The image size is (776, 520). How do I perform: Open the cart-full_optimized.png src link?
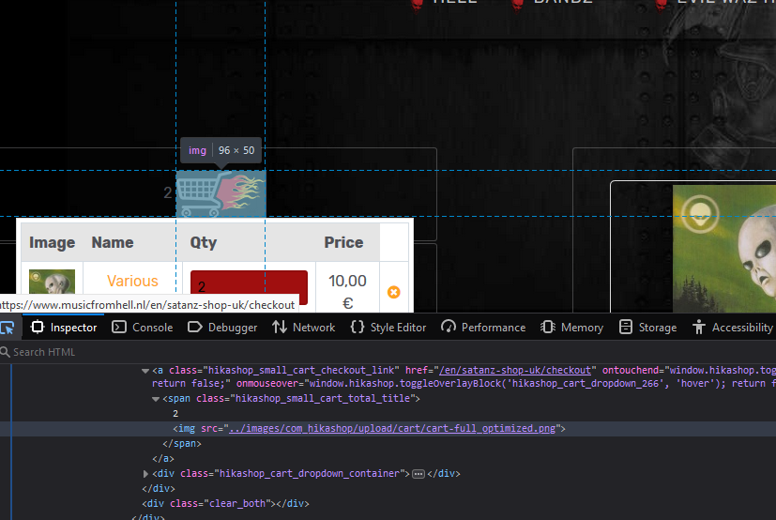392,429
